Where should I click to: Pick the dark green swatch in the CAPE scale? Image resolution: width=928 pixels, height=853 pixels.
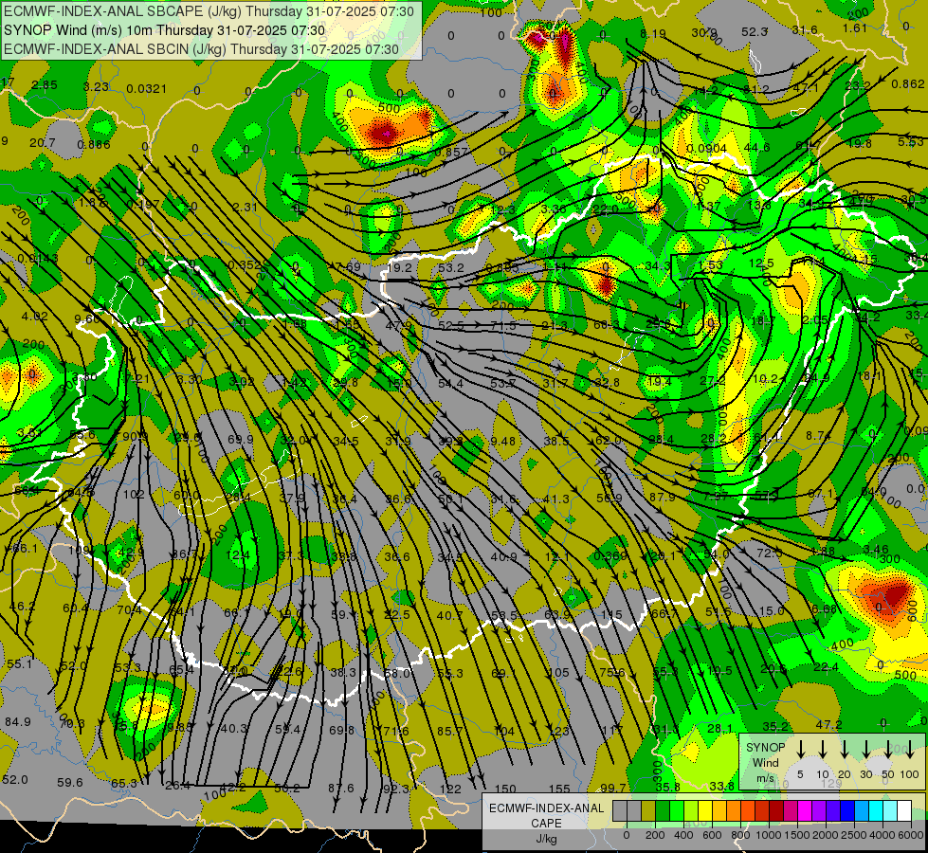coord(663,811)
